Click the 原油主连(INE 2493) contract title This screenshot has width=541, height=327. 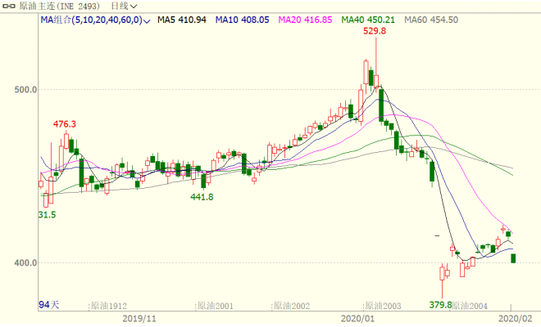tap(59, 7)
